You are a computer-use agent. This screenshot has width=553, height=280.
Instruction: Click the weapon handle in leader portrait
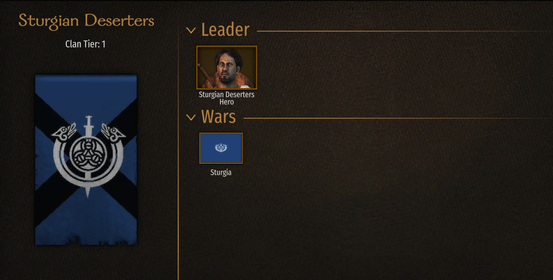[205, 75]
